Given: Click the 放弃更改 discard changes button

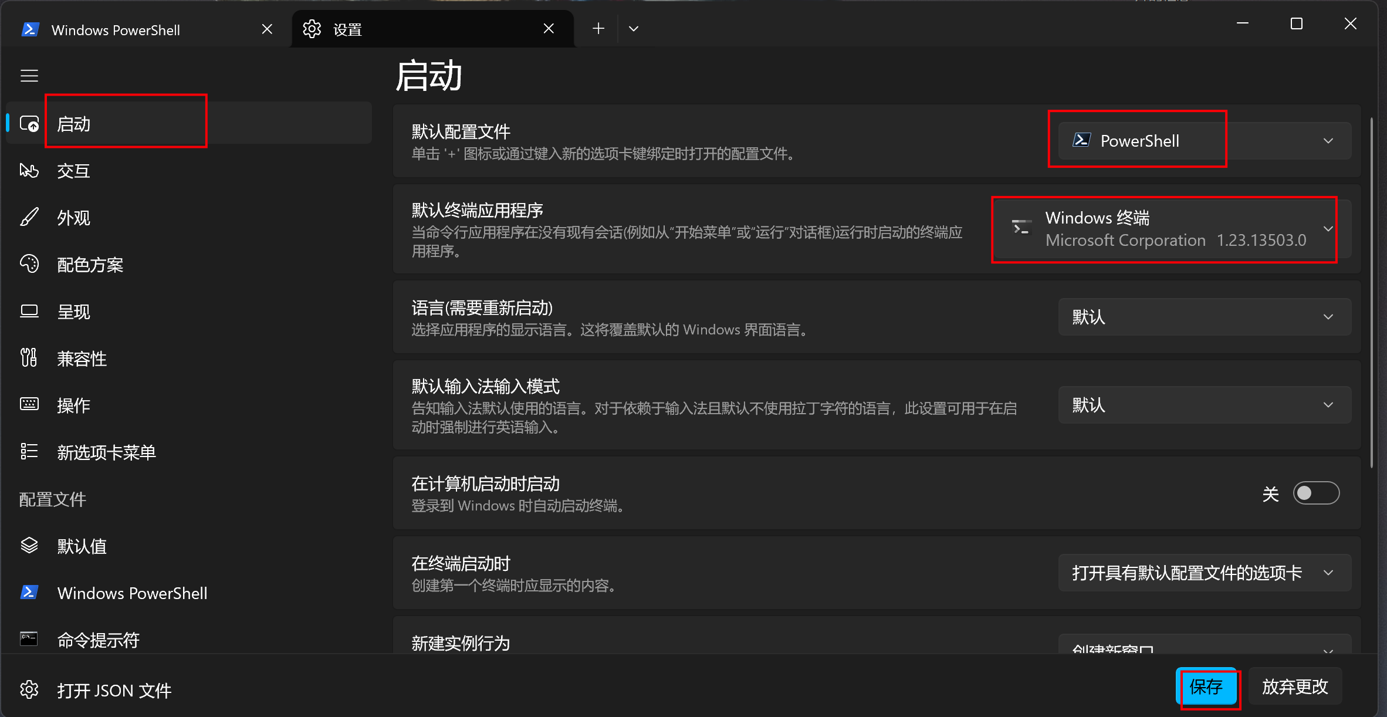Looking at the screenshot, I should tap(1295, 685).
